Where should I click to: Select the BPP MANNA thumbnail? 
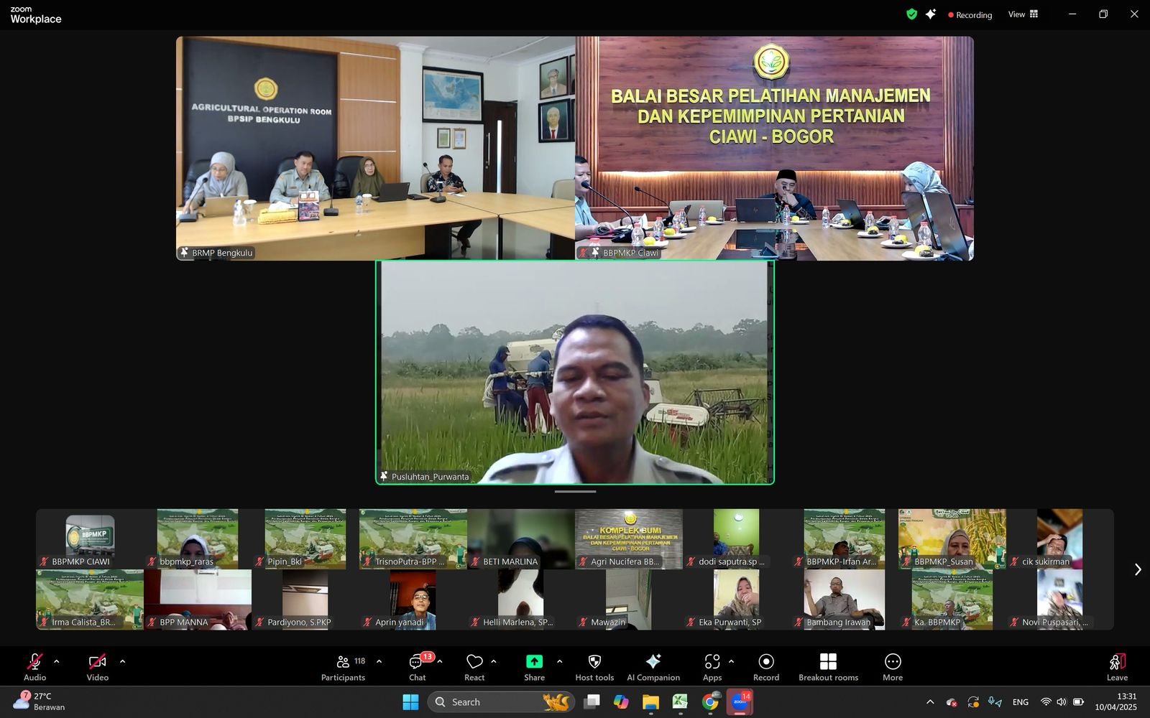(198, 600)
